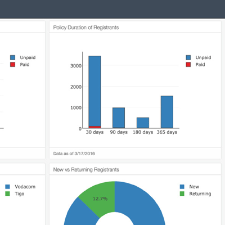
Task: Click the green Returning legend swatch
Action: pyautogui.click(x=182, y=193)
